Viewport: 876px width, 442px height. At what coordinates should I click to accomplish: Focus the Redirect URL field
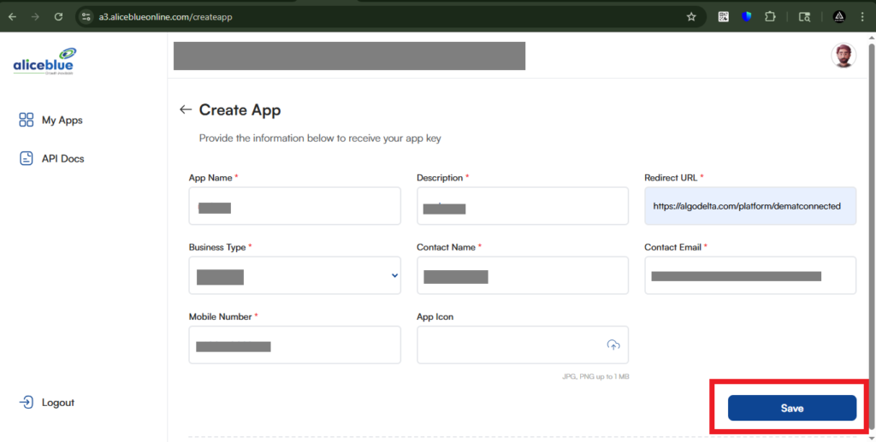(x=749, y=206)
